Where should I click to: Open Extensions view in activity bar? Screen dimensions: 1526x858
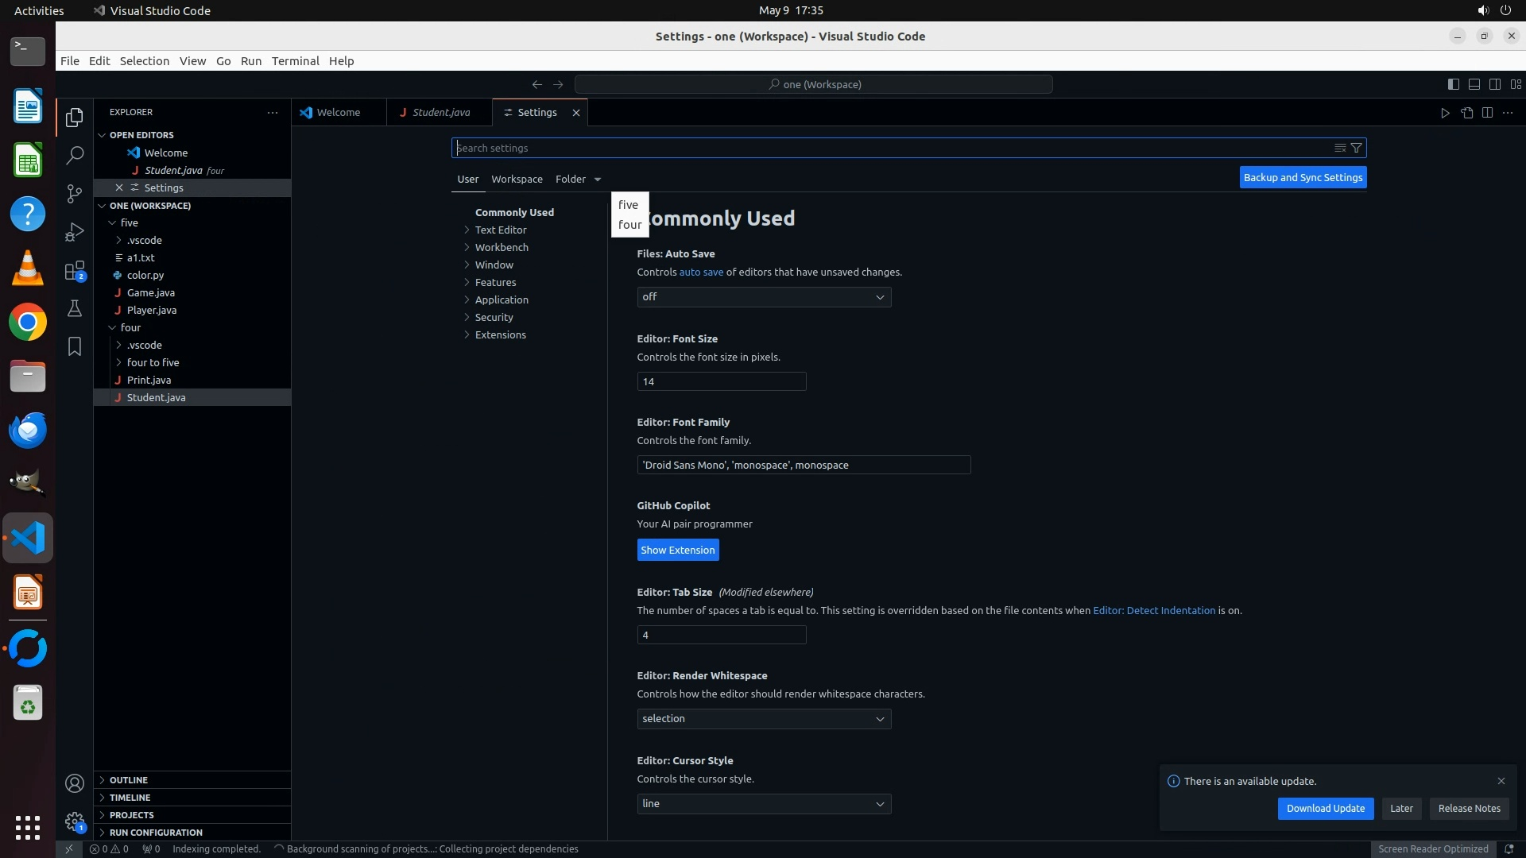pyautogui.click(x=75, y=271)
